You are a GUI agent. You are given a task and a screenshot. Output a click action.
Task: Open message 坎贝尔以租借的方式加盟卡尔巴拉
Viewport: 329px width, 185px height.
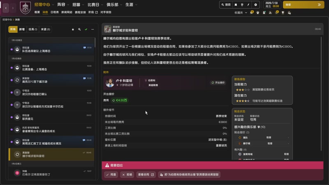[x=51, y=105]
